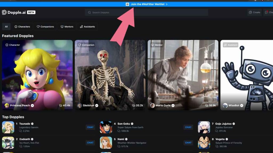Click the Character tag on Princess Peach card
Viewport: 273px width, 153px height.
click(13, 45)
